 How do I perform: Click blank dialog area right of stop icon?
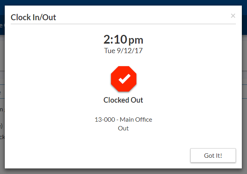pyautogui.click(x=186, y=79)
